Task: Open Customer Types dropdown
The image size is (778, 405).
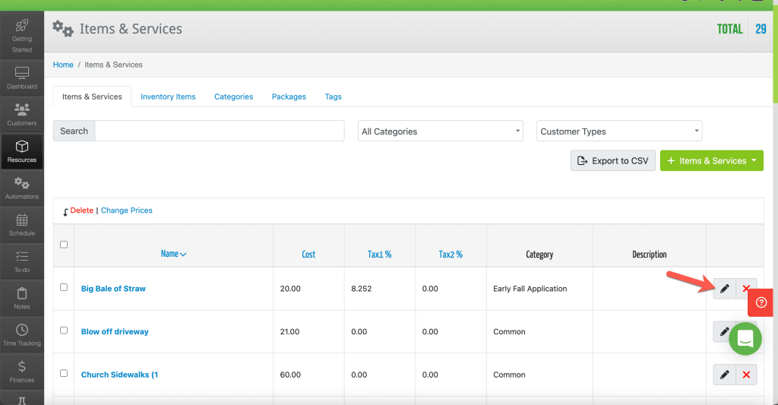Action: [x=619, y=131]
